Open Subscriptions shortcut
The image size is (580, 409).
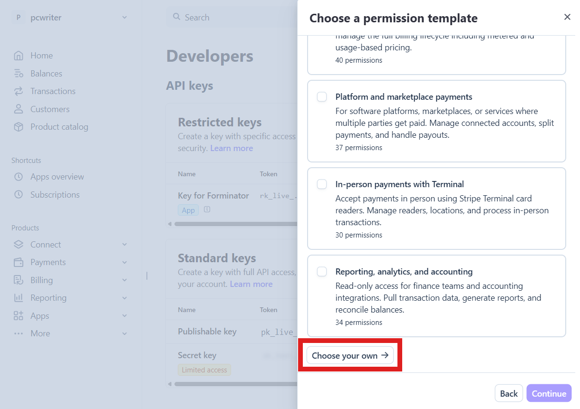point(55,195)
